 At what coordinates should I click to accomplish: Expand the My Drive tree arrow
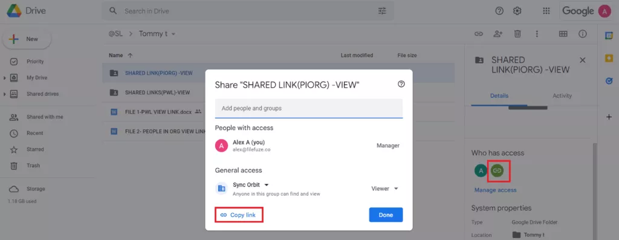pyautogui.click(x=4, y=78)
